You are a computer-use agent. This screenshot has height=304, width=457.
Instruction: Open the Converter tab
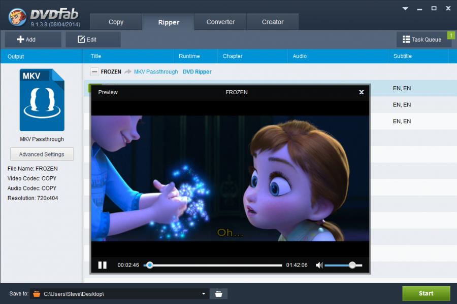click(x=220, y=22)
